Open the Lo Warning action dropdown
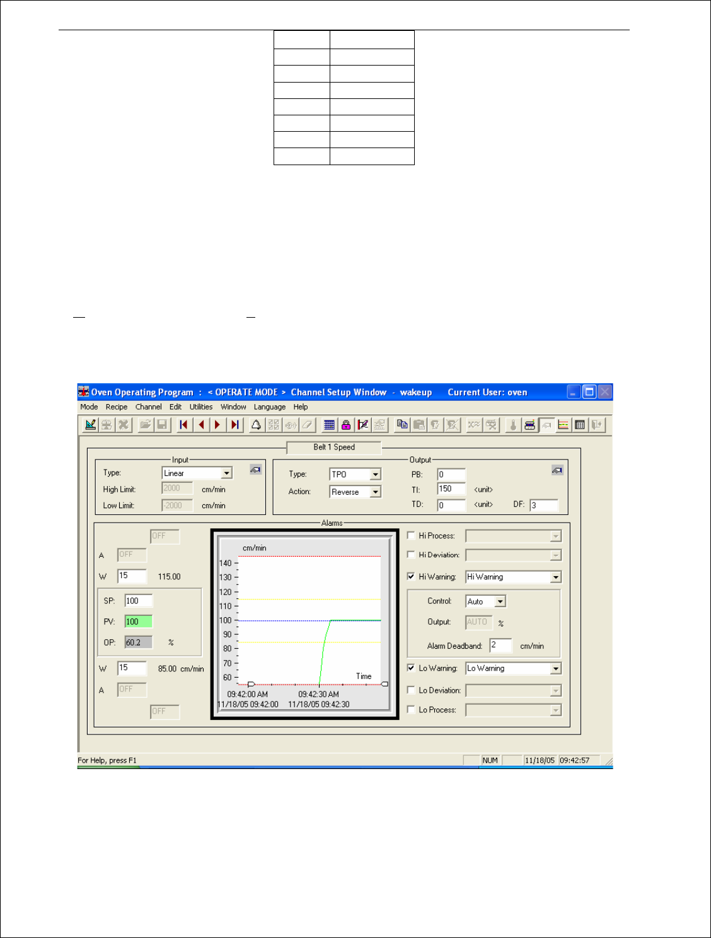The width and height of the screenshot is (711, 938). pos(555,668)
